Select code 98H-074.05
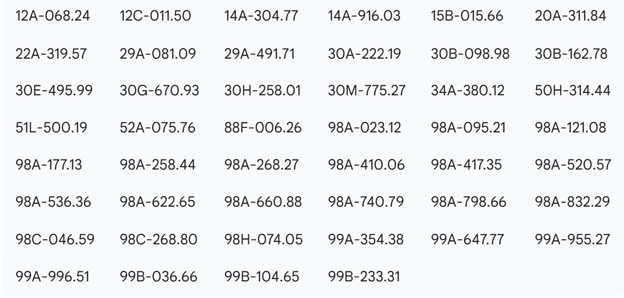This screenshot has height=298, width=624. pyautogui.click(x=263, y=239)
